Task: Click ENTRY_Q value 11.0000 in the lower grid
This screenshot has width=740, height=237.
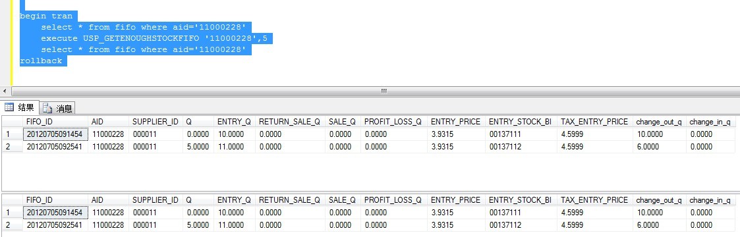Action: coord(234,224)
